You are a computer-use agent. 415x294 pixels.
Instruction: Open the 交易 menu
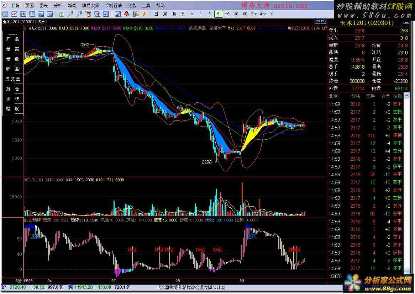132,6
